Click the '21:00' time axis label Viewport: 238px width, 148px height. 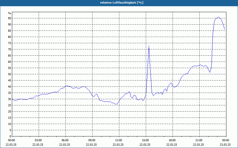click(x=199, y=140)
